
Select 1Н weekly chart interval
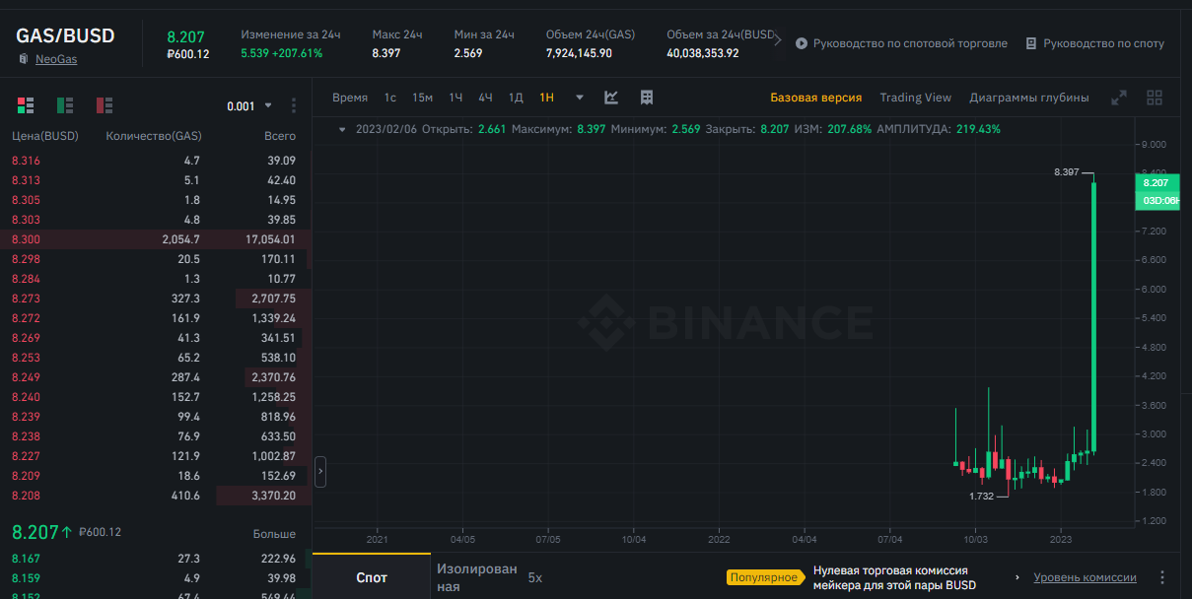pos(546,98)
